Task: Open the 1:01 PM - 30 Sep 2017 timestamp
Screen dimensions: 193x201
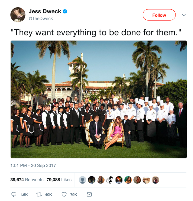Action: (33, 165)
